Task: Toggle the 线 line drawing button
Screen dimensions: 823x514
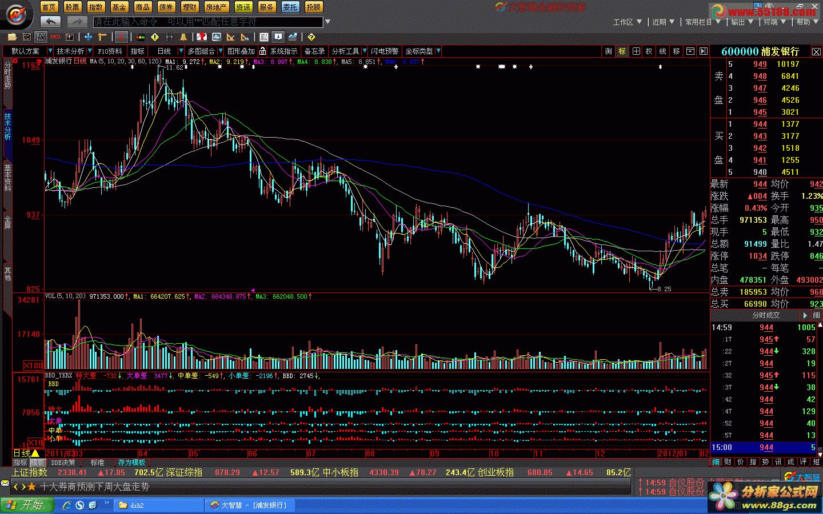Action: [x=662, y=51]
